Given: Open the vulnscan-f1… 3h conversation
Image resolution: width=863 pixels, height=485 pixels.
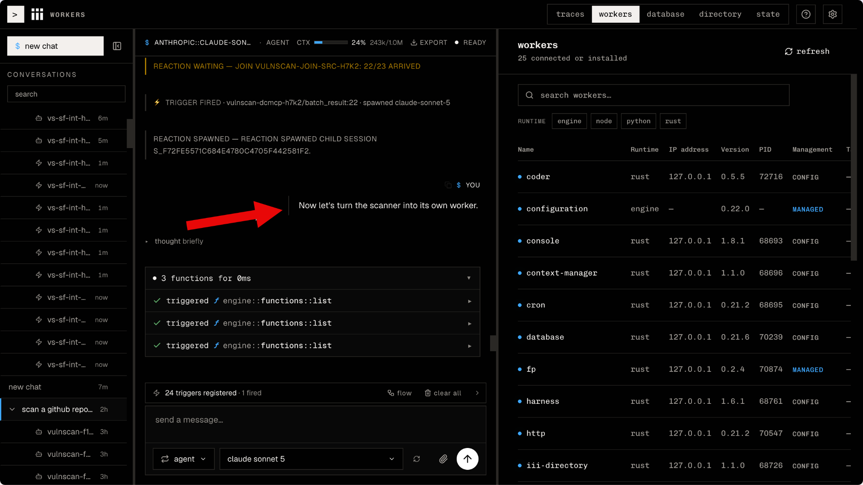Looking at the screenshot, I should point(63,432).
